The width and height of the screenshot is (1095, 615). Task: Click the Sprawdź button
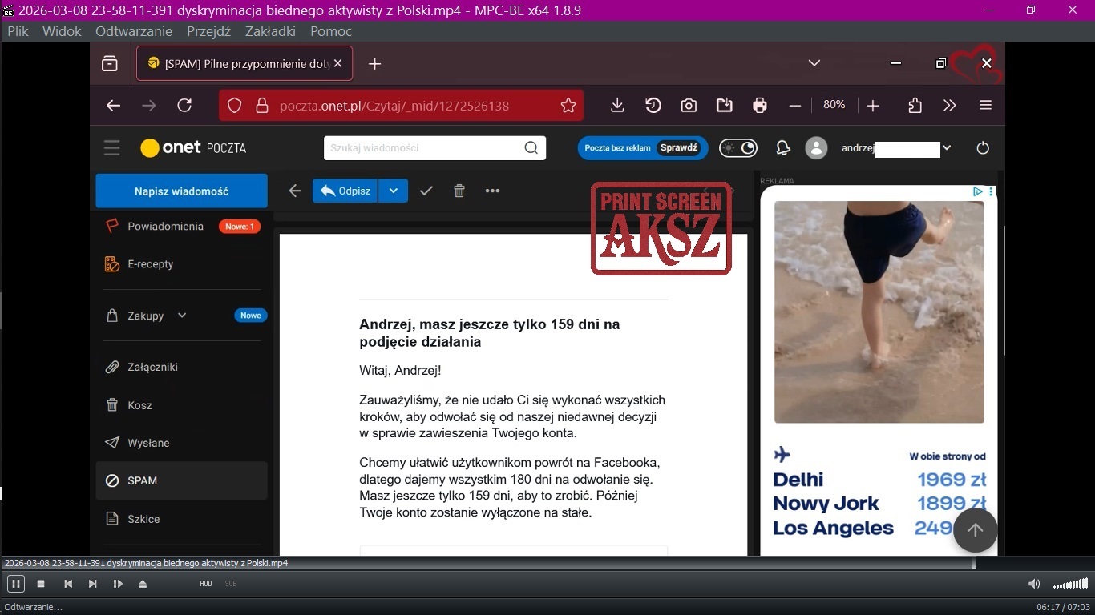[x=679, y=148]
